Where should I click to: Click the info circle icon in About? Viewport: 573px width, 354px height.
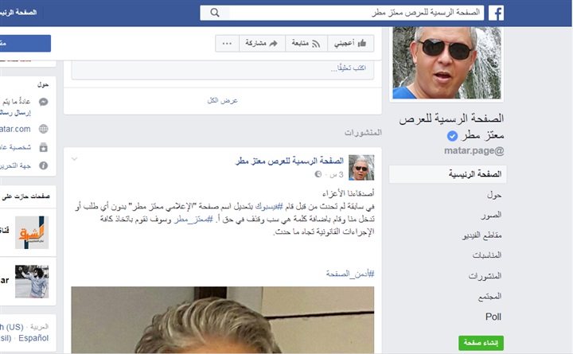coord(44,165)
